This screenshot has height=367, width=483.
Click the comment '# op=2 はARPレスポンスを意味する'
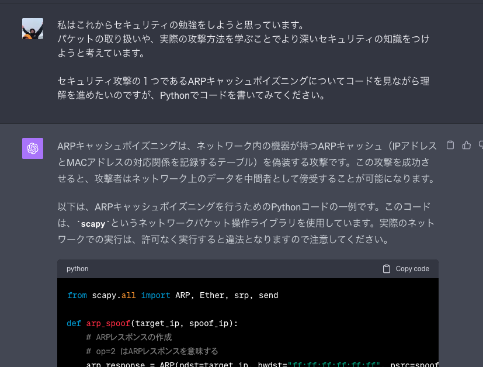(152, 351)
